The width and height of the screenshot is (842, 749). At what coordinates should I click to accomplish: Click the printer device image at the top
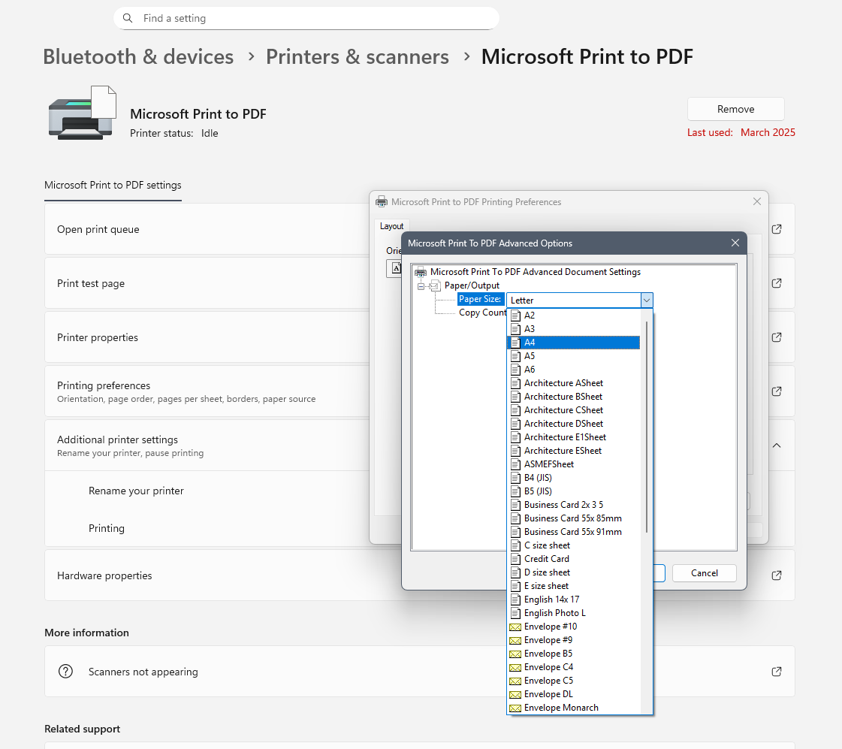tap(83, 113)
